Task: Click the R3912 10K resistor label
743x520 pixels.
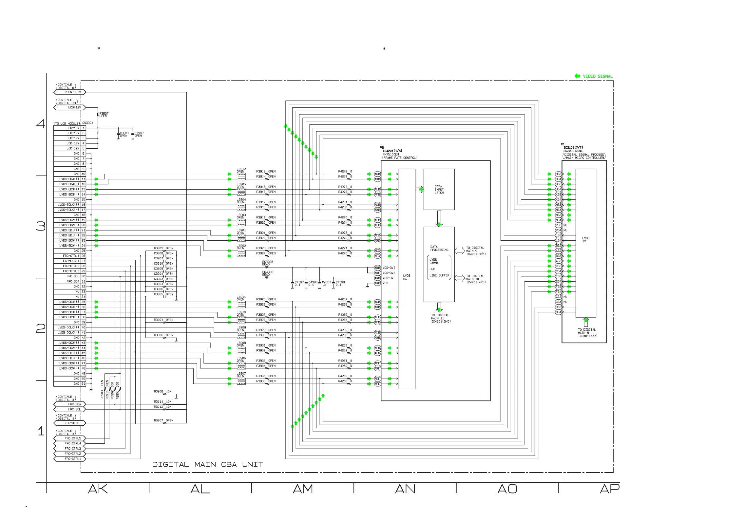Action: pos(162,407)
